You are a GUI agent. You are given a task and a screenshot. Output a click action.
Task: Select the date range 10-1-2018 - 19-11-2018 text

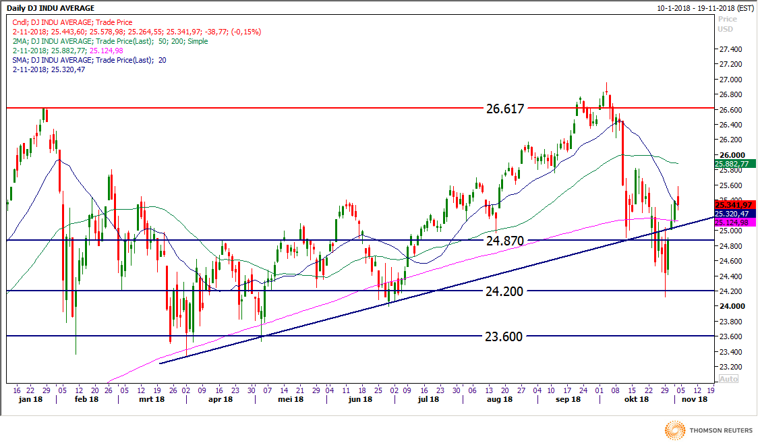(x=706, y=8)
